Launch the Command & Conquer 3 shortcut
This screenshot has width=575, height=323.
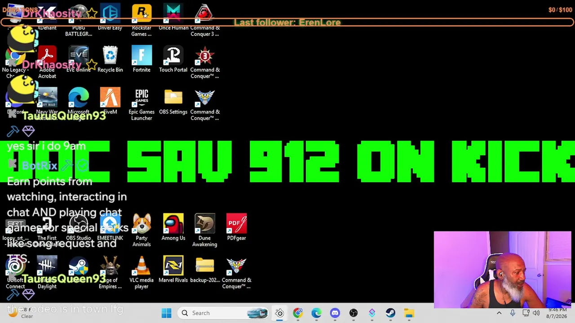click(205, 21)
